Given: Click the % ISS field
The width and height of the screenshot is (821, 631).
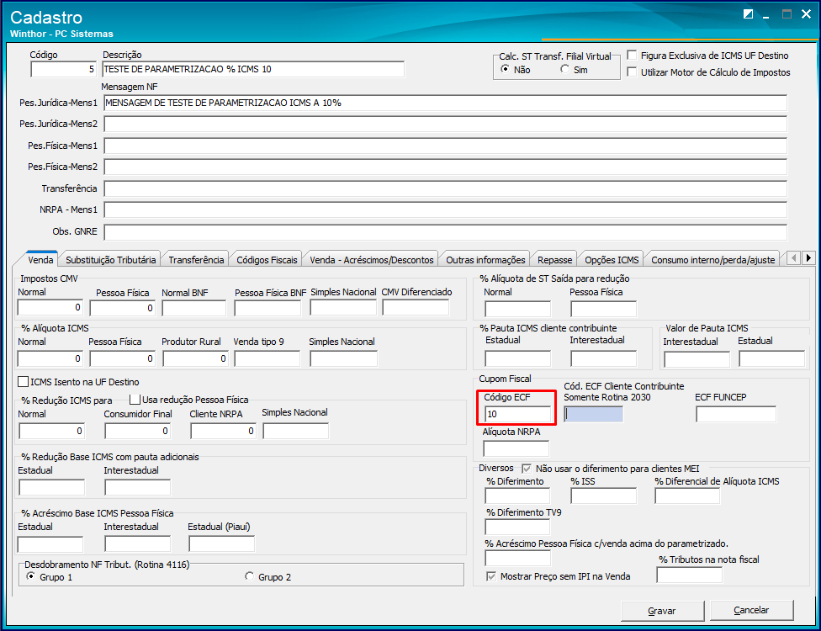Looking at the screenshot, I should tap(604, 496).
